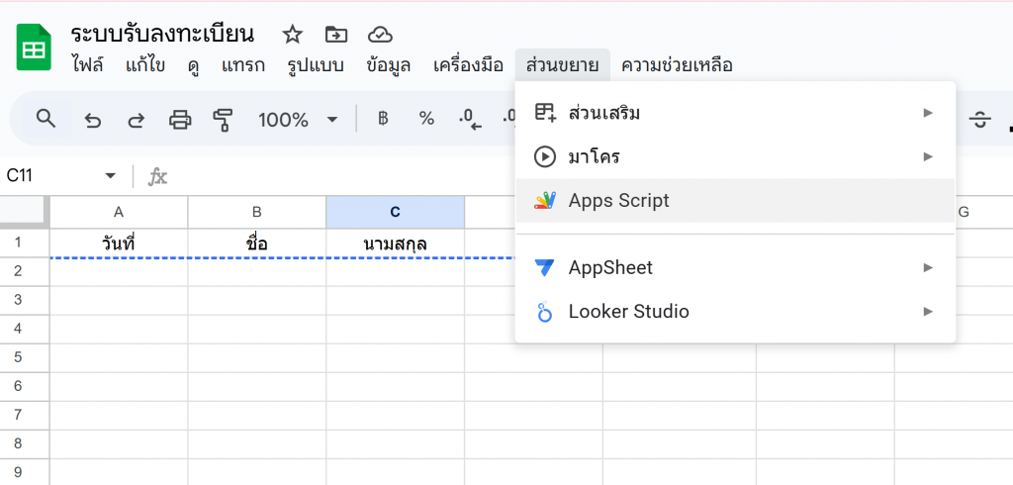Screen dimensions: 1013x485
Task: Open the ไฟล์ menu
Action: click(88, 65)
